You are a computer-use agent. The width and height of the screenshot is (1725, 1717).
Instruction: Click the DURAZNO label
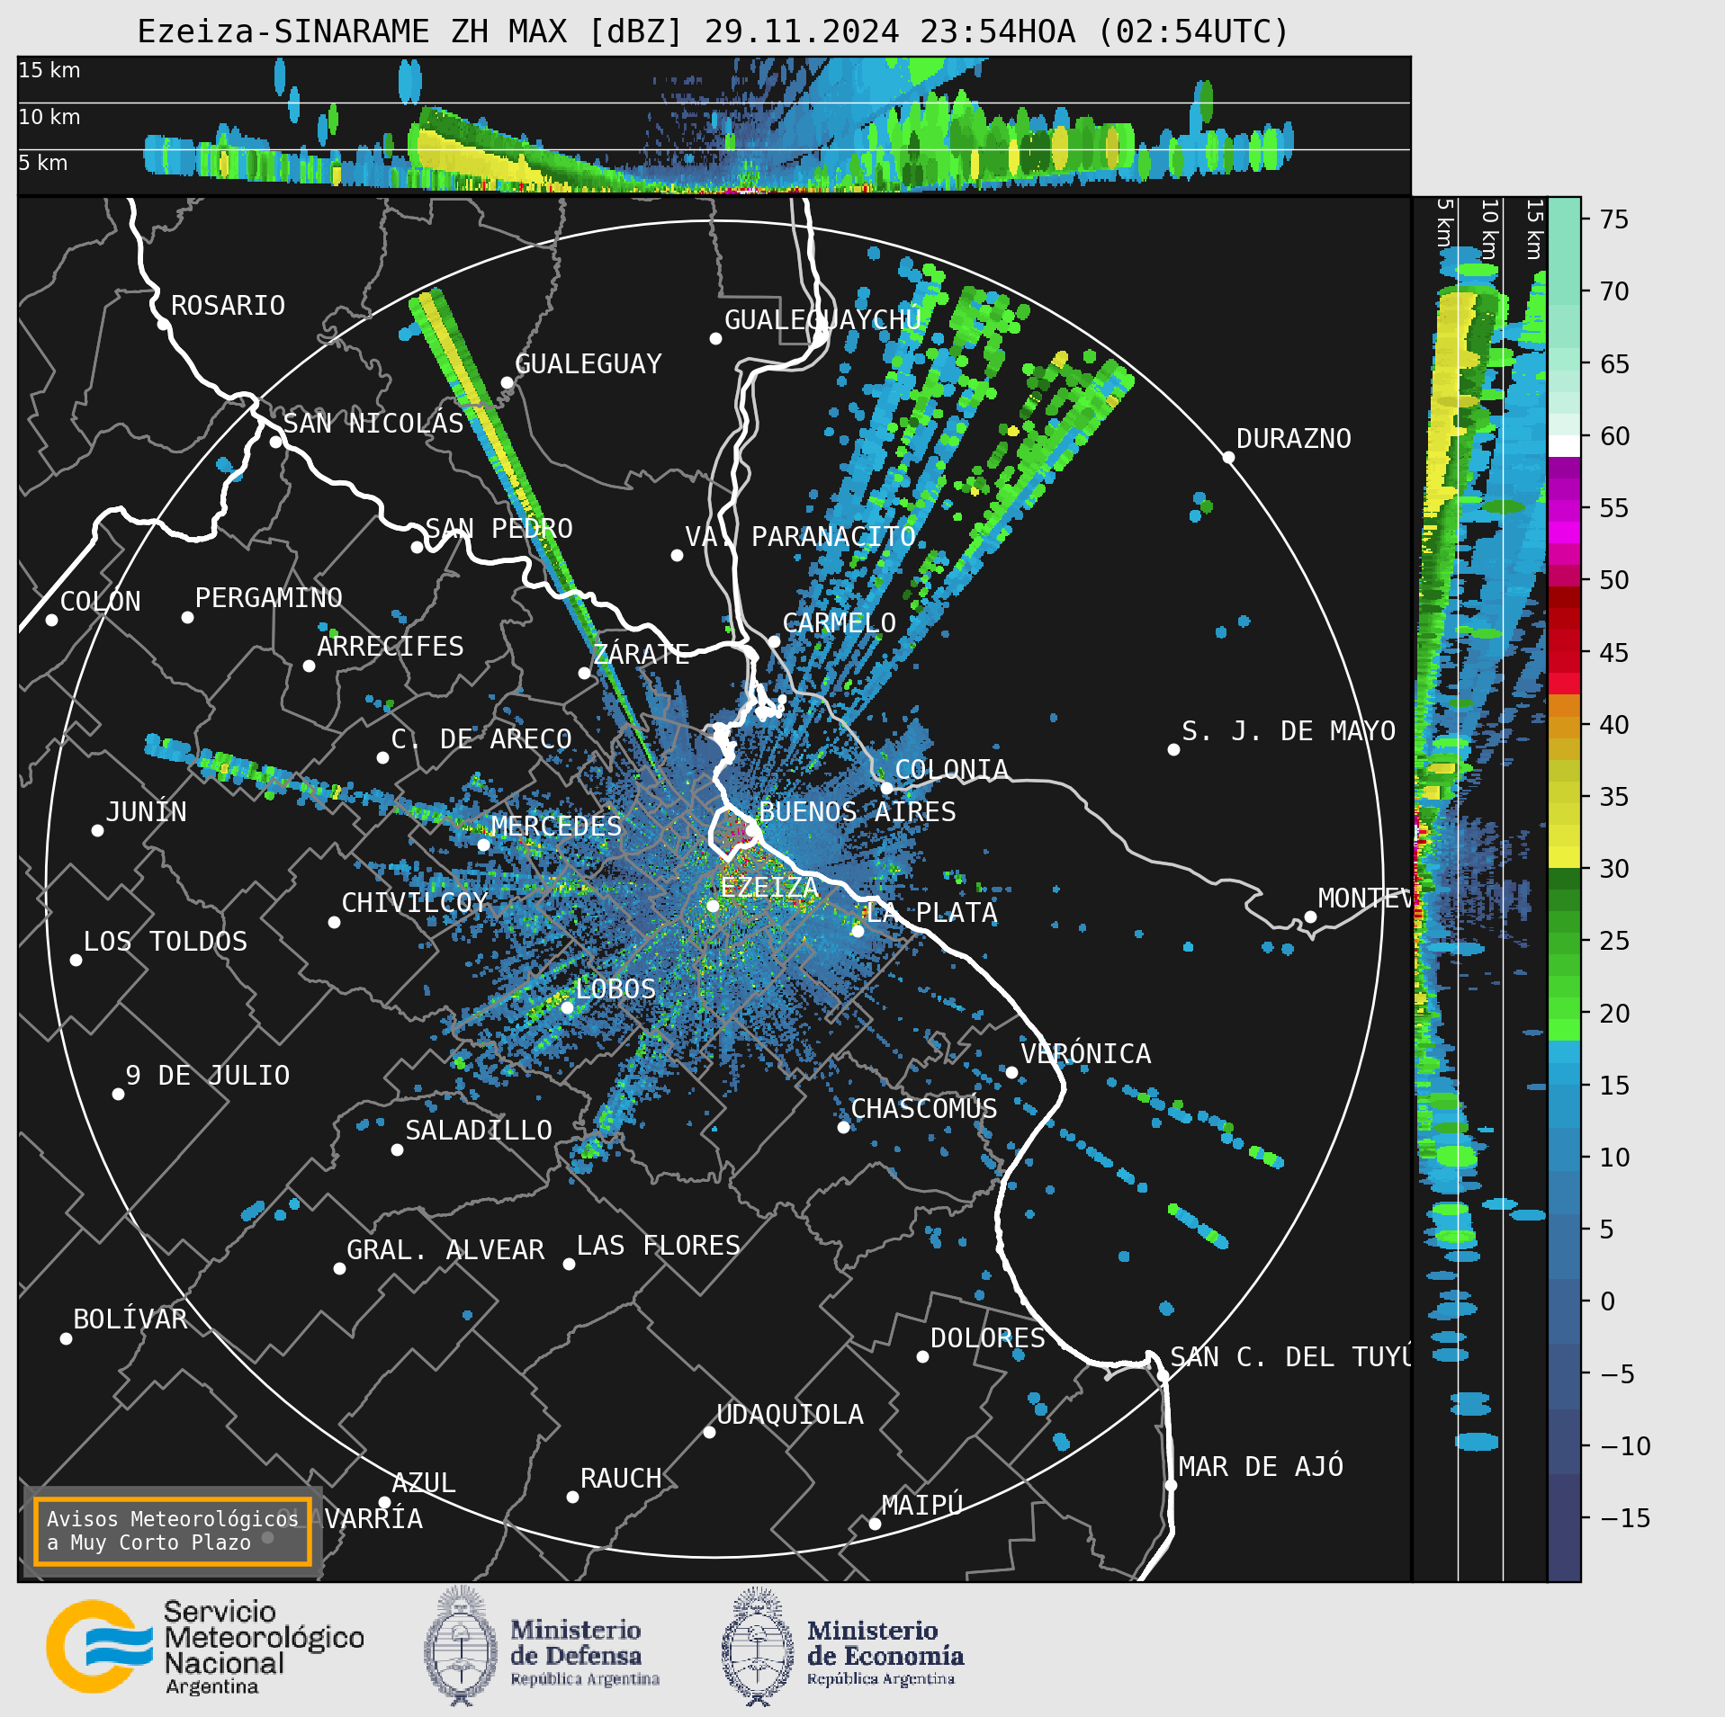click(x=1293, y=438)
